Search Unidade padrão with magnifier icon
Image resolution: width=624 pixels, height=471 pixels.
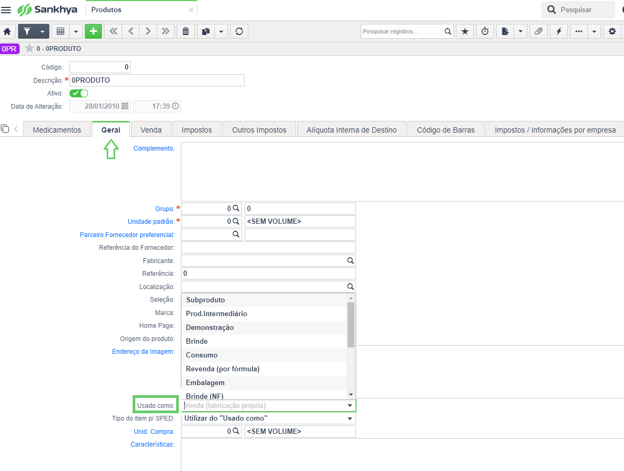click(236, 221)
